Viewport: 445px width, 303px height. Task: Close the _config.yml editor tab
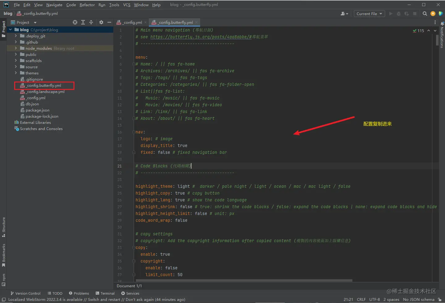[145, 22]
